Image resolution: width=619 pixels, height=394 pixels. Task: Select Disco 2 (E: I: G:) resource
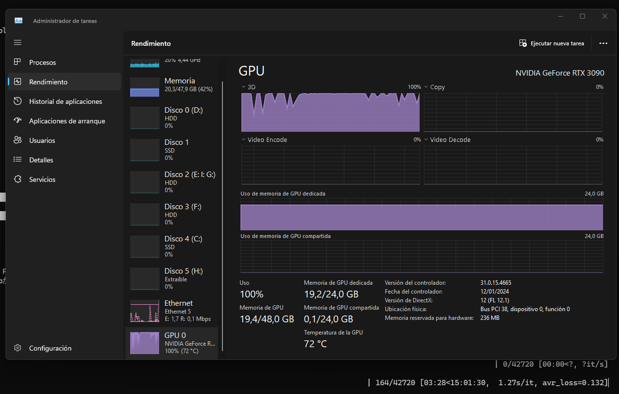(x=172, y=182)
